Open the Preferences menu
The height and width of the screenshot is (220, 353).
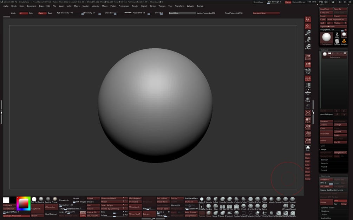coord(124,6)
